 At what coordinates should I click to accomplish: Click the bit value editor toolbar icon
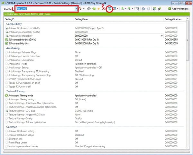148,9
